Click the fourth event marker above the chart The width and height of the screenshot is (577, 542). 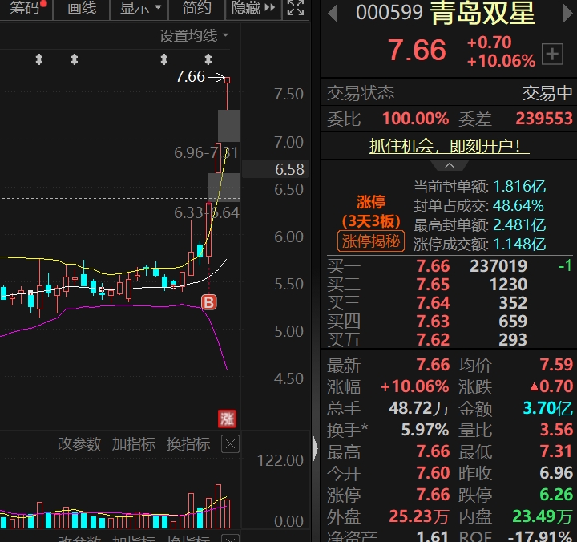click(x=208, y=59)
